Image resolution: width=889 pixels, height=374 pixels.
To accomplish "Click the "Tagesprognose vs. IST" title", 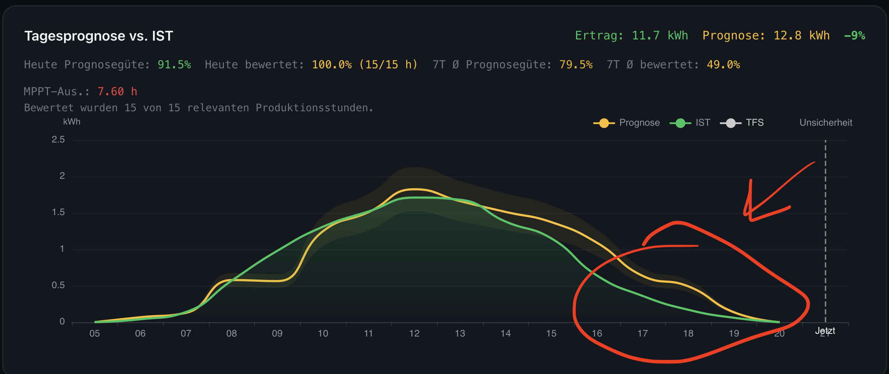I will tap(98, 36).
